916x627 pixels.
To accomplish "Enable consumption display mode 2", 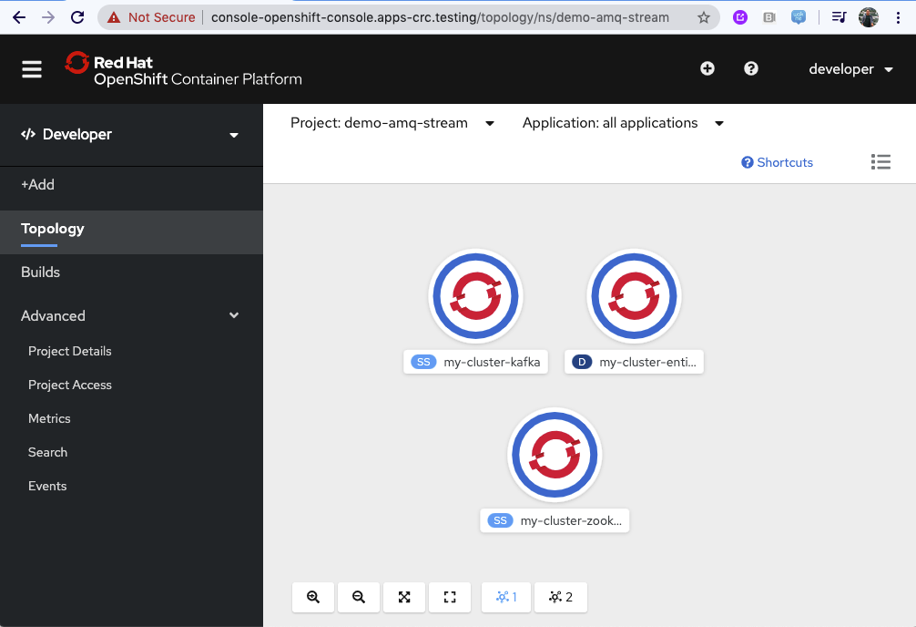I will click(561, 597).
